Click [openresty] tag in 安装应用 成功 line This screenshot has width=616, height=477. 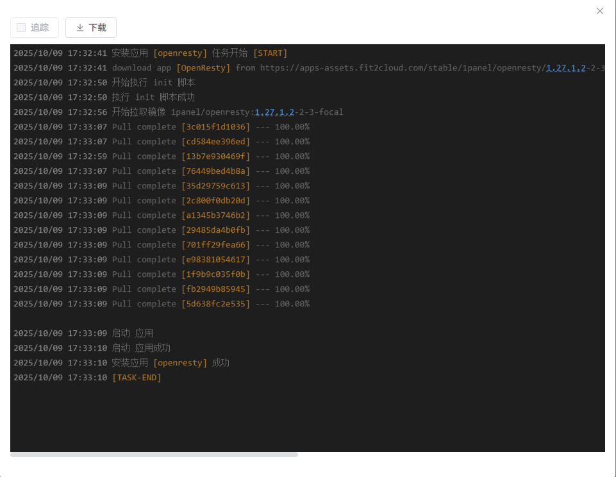pyautogui.click(x=180, y=363)
